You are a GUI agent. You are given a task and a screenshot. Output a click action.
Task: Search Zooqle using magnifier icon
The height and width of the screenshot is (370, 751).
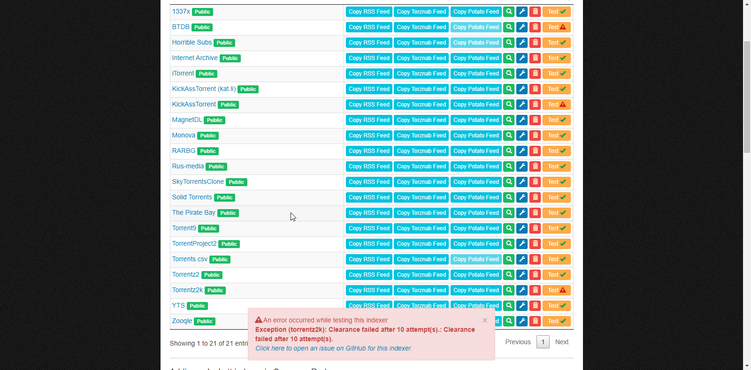(509, 321)
